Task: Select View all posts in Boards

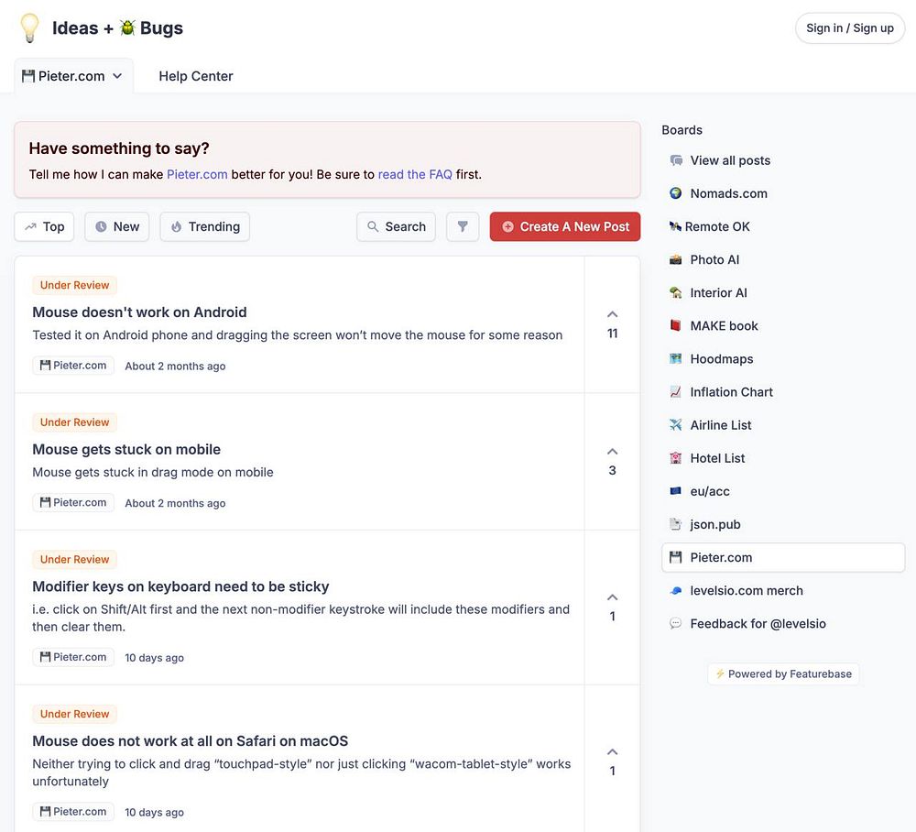Action: [x=730, y=160]
